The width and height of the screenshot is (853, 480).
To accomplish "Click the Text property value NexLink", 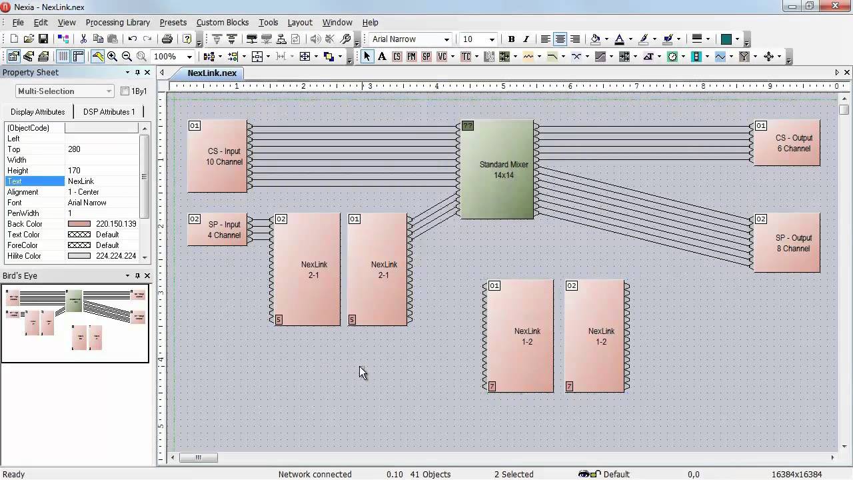I will pyautogui.click(x=102, y=181).
